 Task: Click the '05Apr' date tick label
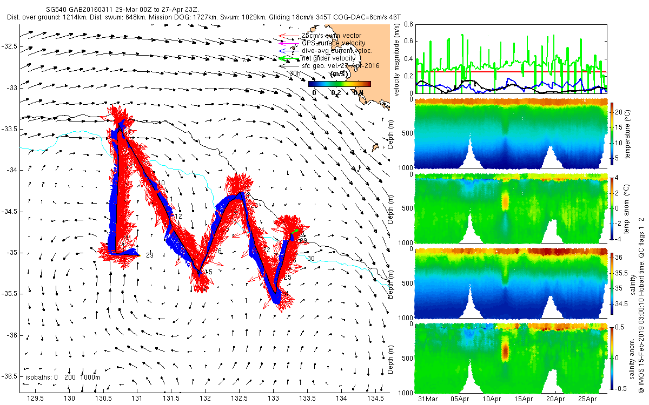click(460, 399)
